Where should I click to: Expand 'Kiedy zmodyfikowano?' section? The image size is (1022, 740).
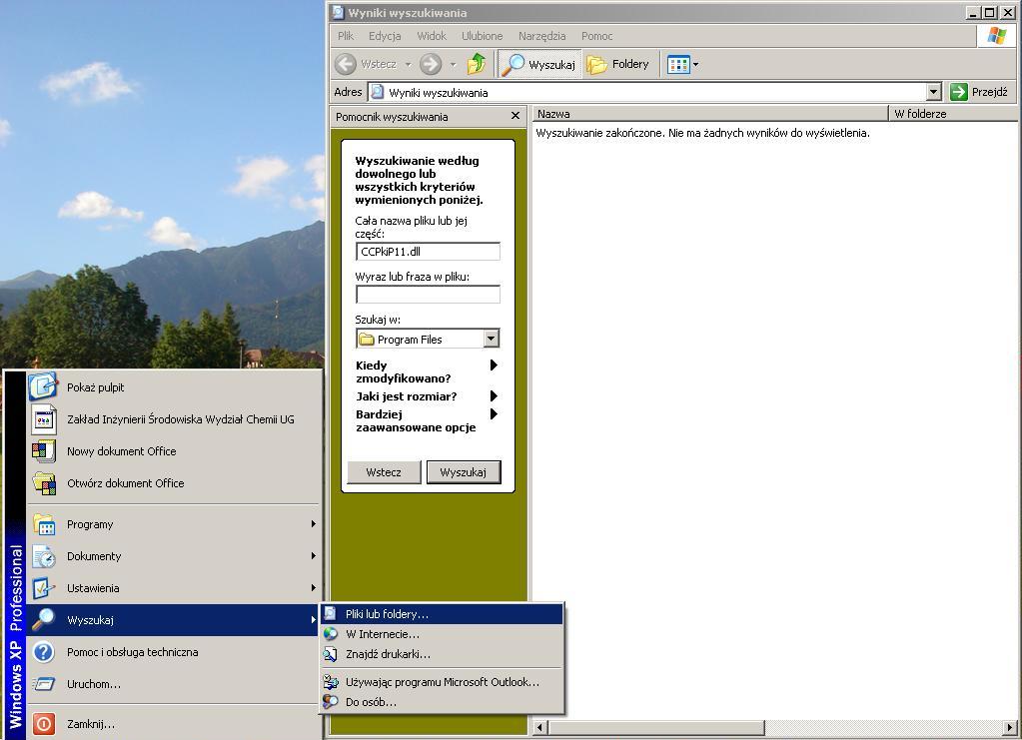pyautogui.click(x=427, y=371)
